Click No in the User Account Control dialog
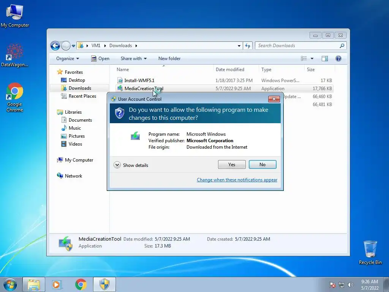The height and width of the screenshot is (292, 389). [x=262, y=164]
